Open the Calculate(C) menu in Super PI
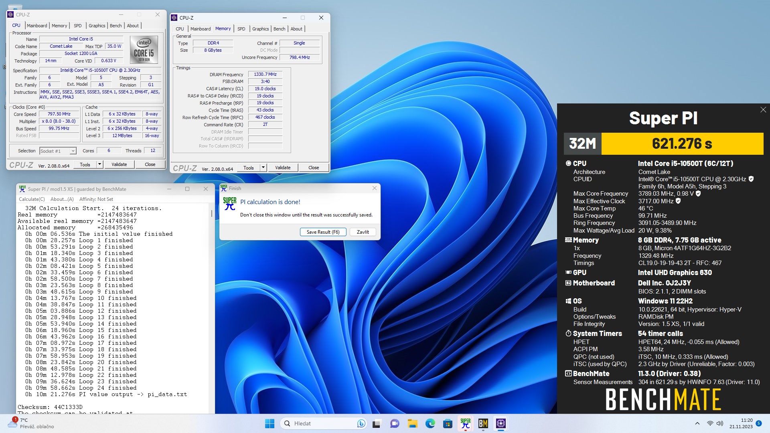This screenshot has width=770, height=433. point(32,199)
